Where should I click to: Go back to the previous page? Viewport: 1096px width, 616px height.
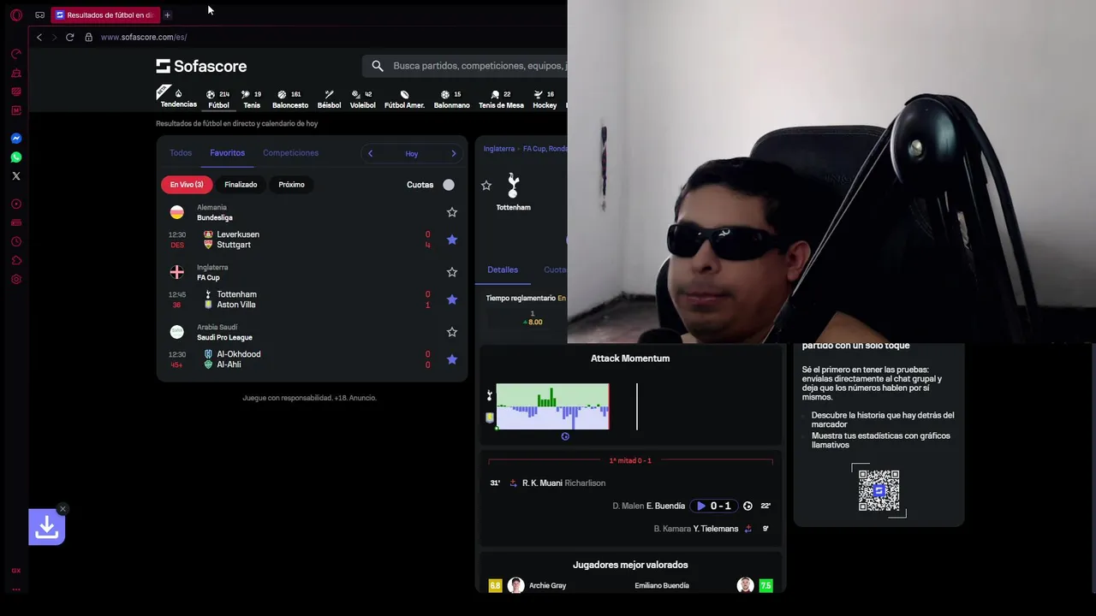39,37
